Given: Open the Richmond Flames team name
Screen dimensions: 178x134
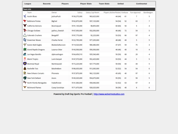Looking at the screenshot, I should coord(34,88).
